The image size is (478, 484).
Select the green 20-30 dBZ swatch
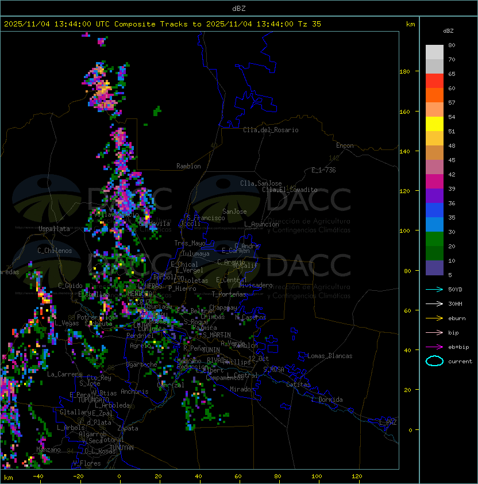click(x=434, y=239)
